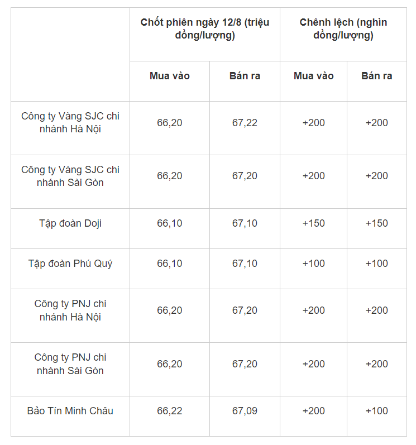This screenshot has width=416, height=445.
Task: Select the 'Tập đoàn Phú Quý' row label
Action: 70,269
